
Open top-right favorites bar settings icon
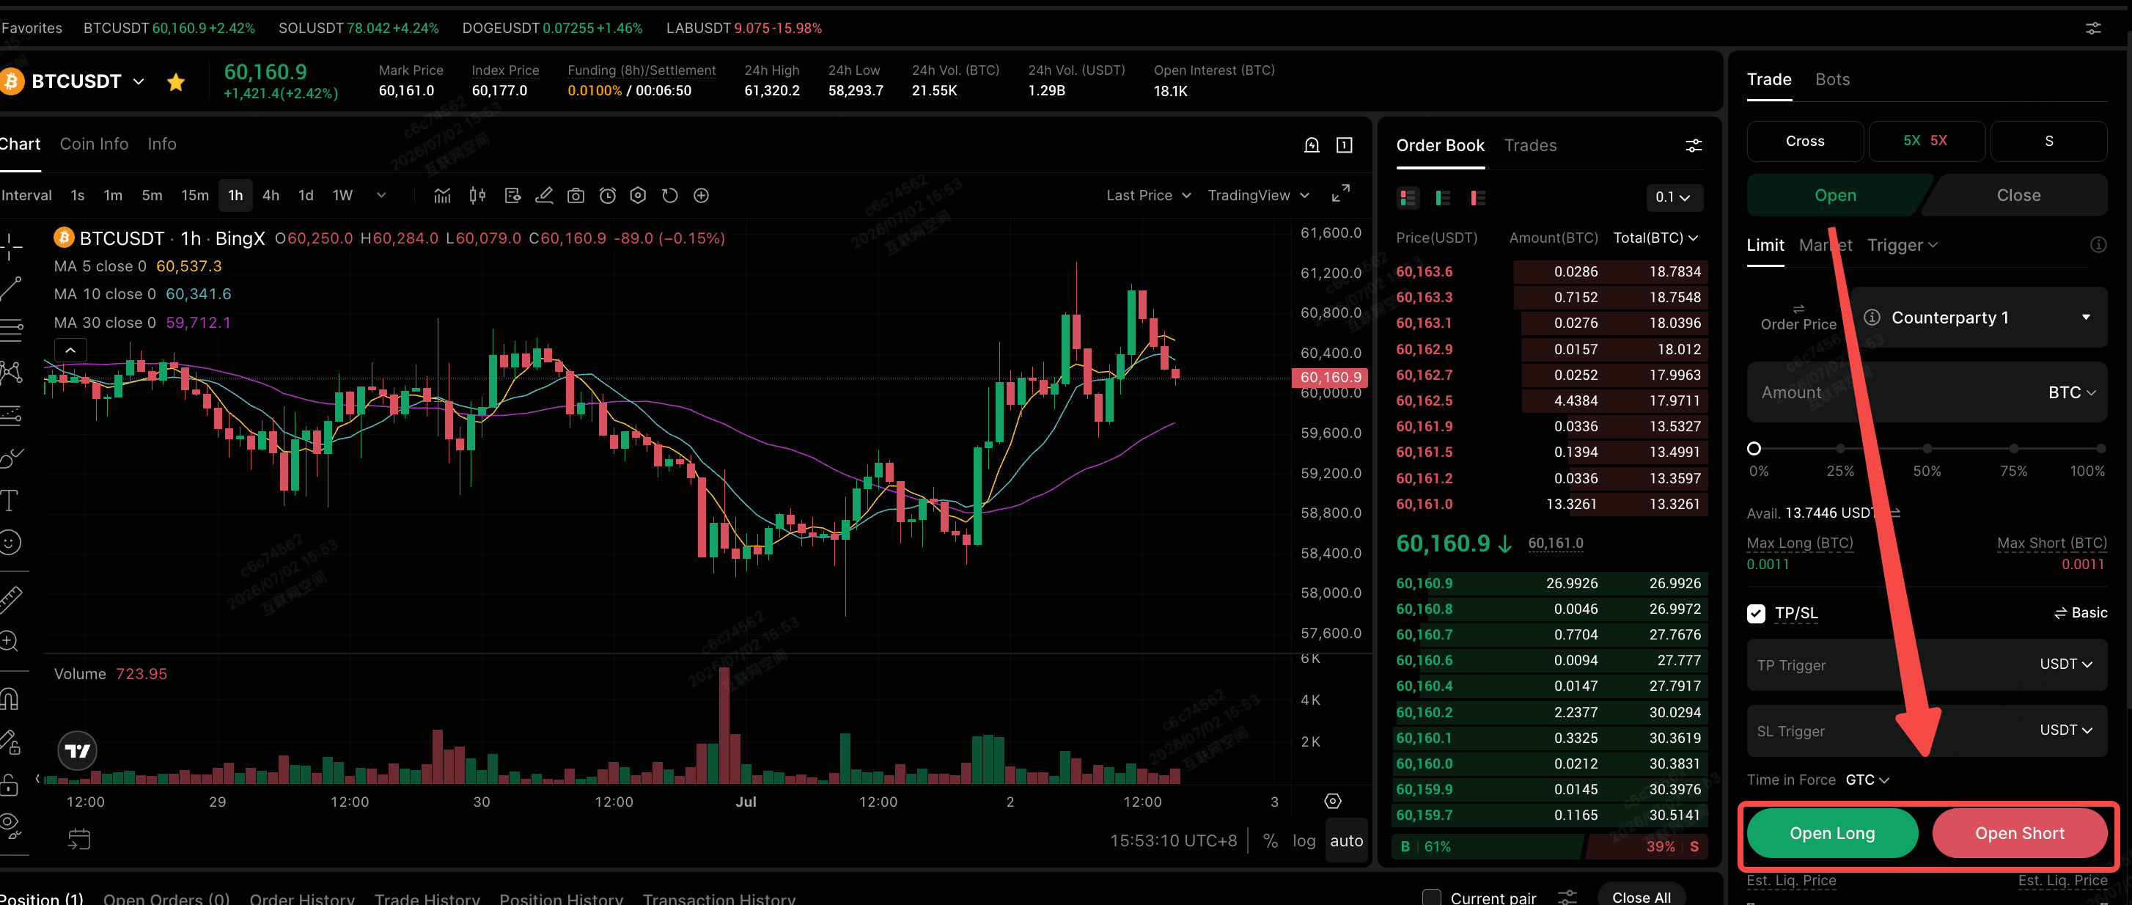(2093, 28)
